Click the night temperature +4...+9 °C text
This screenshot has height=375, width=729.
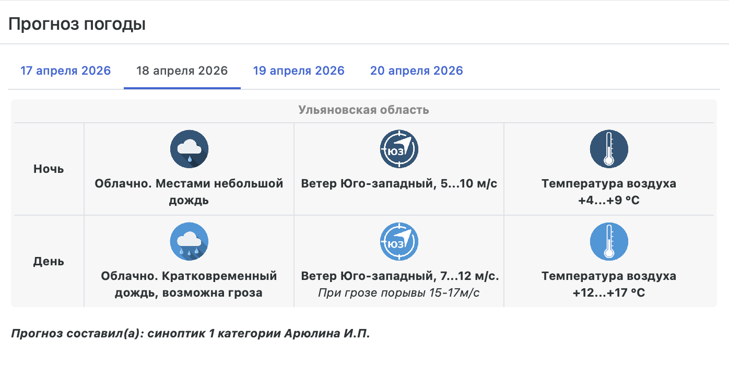click(608, 200)
